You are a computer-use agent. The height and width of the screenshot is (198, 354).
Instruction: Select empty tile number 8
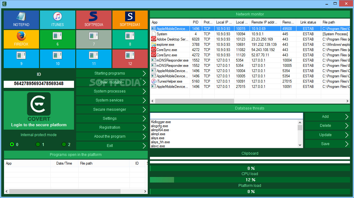[x=130, y=39]
